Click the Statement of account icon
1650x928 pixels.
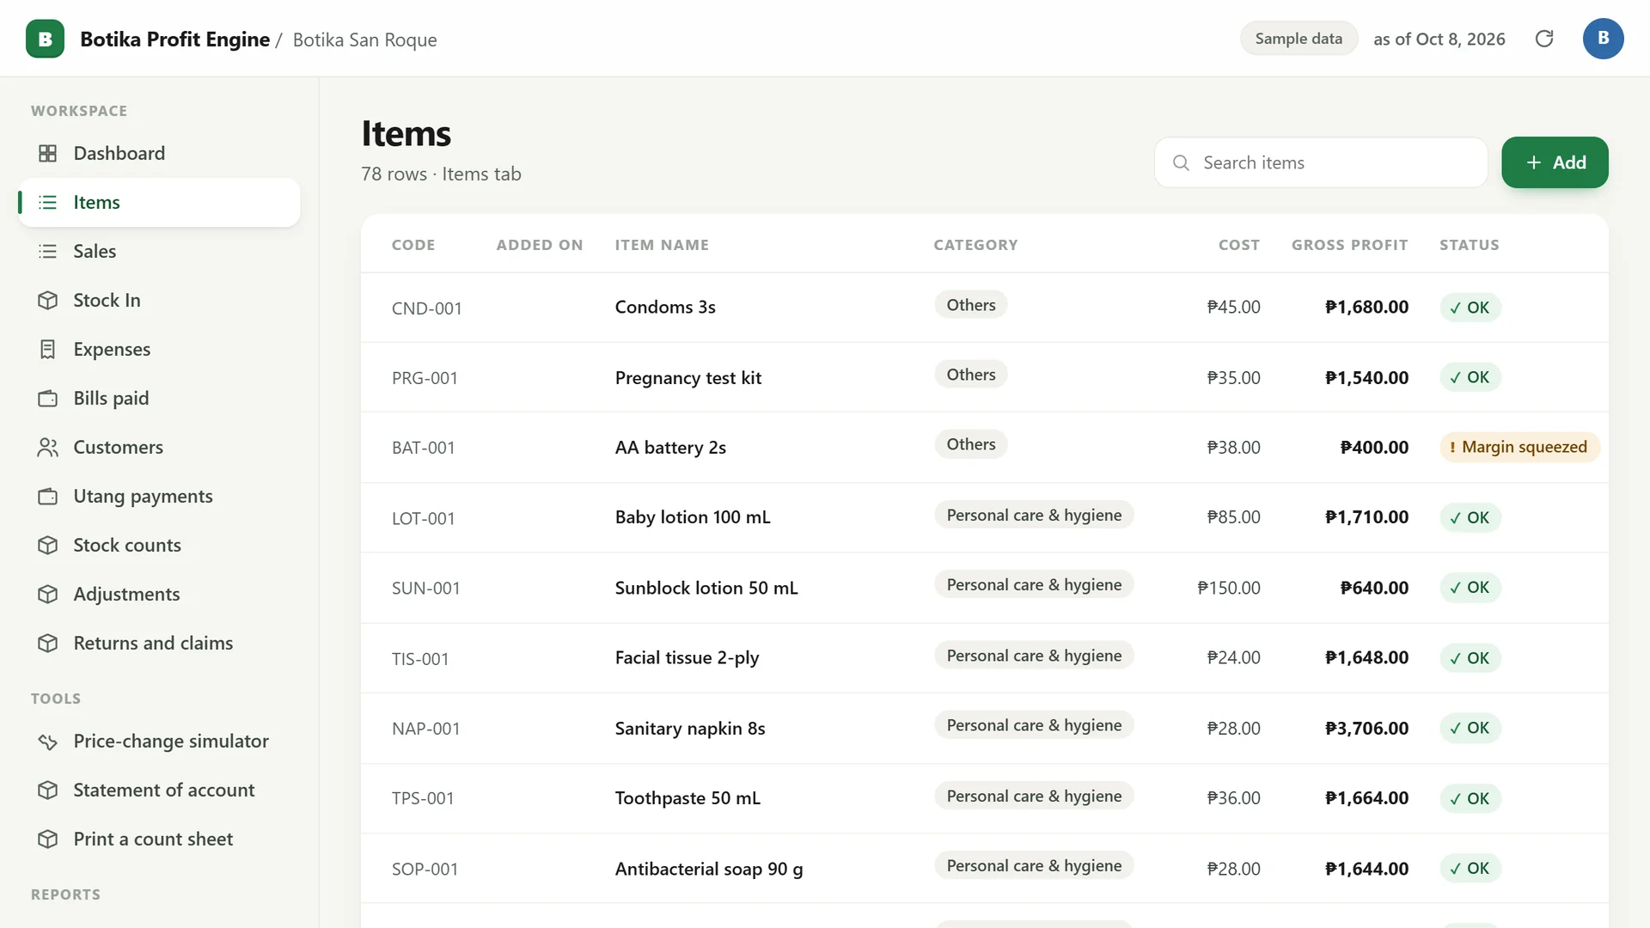[48, 790]
